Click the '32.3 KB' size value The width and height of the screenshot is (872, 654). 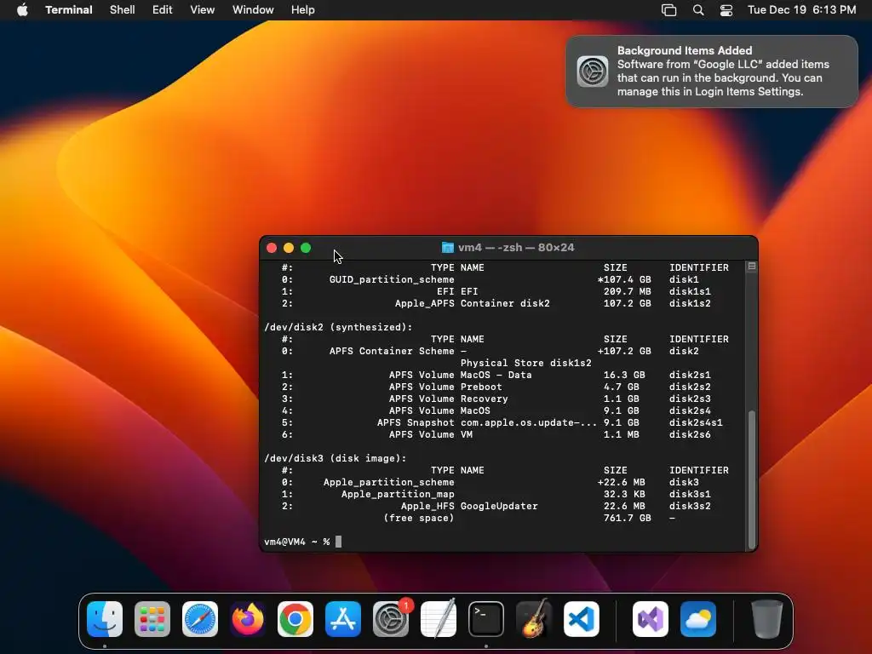(x=624, y=494)
